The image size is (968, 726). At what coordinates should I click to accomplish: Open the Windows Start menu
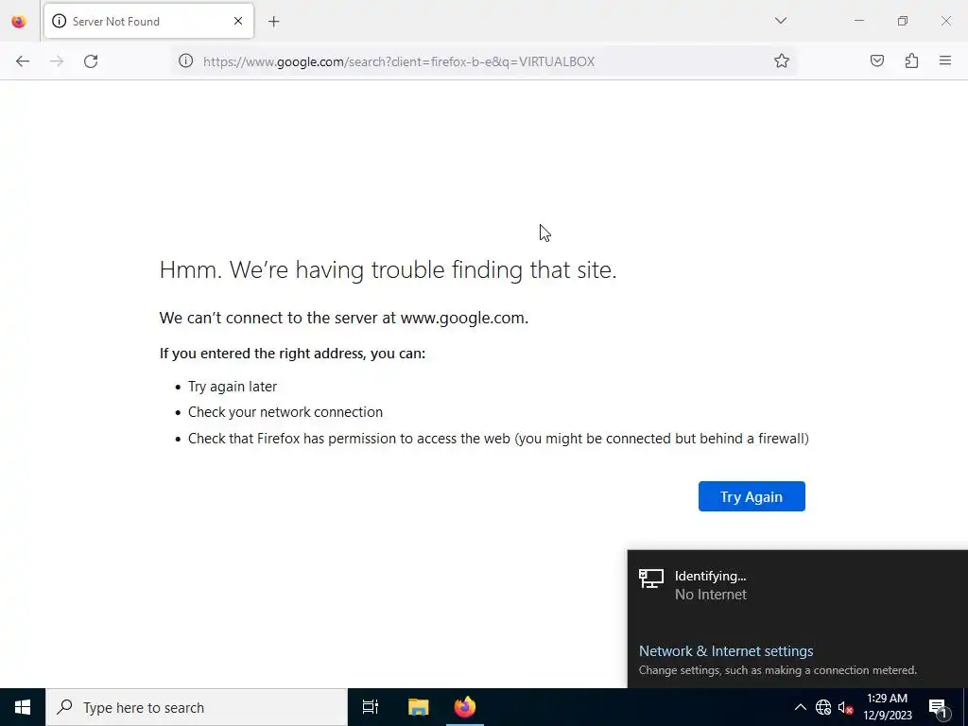tap(23, 707)
